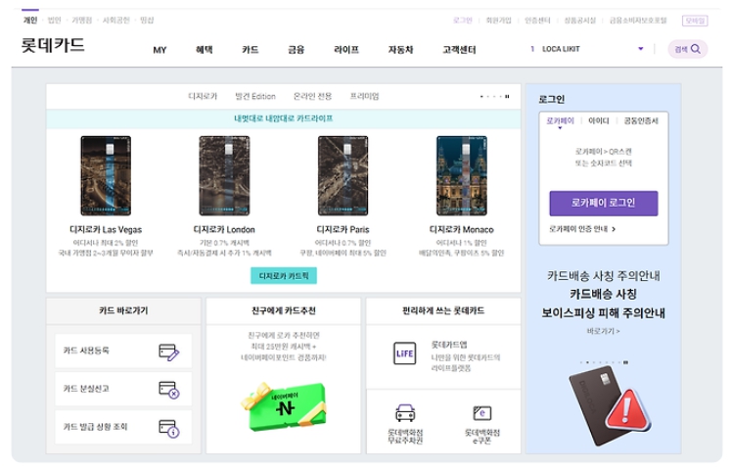Click the 친구에게 카드추천 heading

tap(284, 310)
